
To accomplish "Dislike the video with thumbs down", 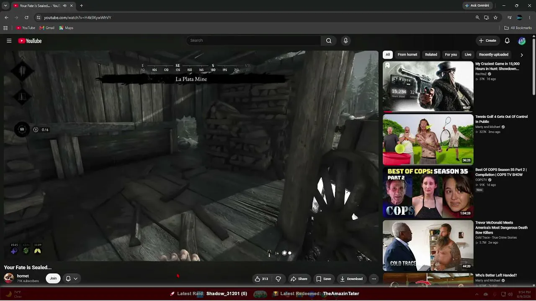I will pos(278,279).
